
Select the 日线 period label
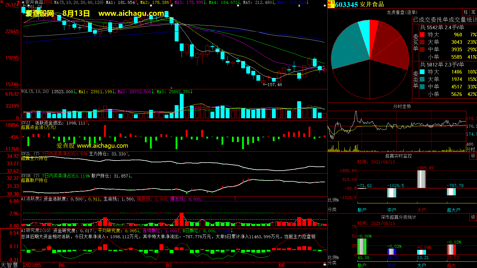click(48, 2)
